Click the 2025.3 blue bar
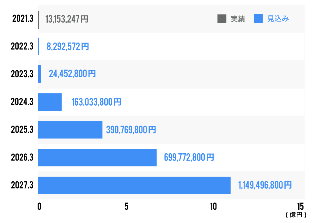Screen dimensions: 316x223 coord(70,130)
